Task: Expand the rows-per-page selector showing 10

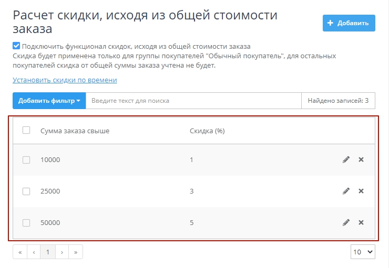Action: point(363,252)
